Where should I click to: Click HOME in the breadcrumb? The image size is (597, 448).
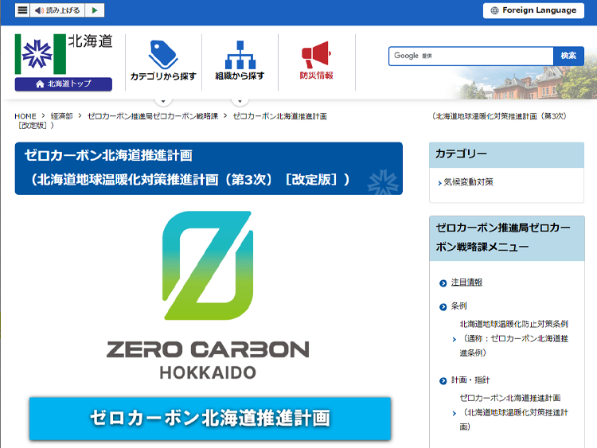(25, 116)
